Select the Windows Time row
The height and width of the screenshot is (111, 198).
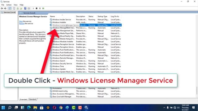(85, 66)
